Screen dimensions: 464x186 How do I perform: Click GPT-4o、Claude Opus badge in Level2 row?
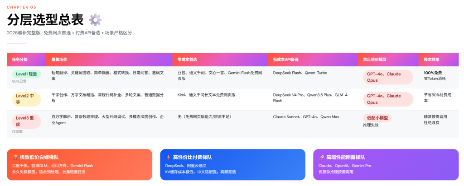[x=388, y=99]
